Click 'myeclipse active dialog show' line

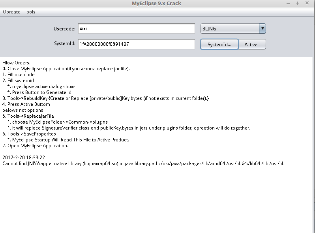click(x=41, y=86)
